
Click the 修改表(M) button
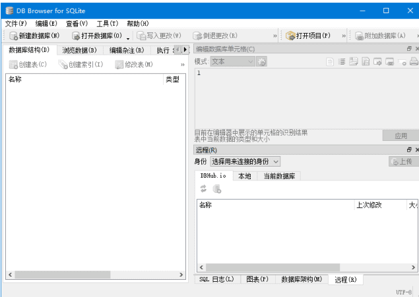pyautogui.click(x=134, y=65)
